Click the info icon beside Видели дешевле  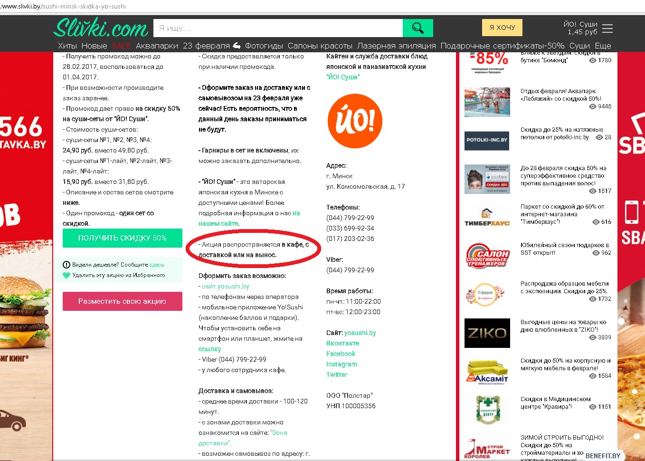(x=66, y=265)
